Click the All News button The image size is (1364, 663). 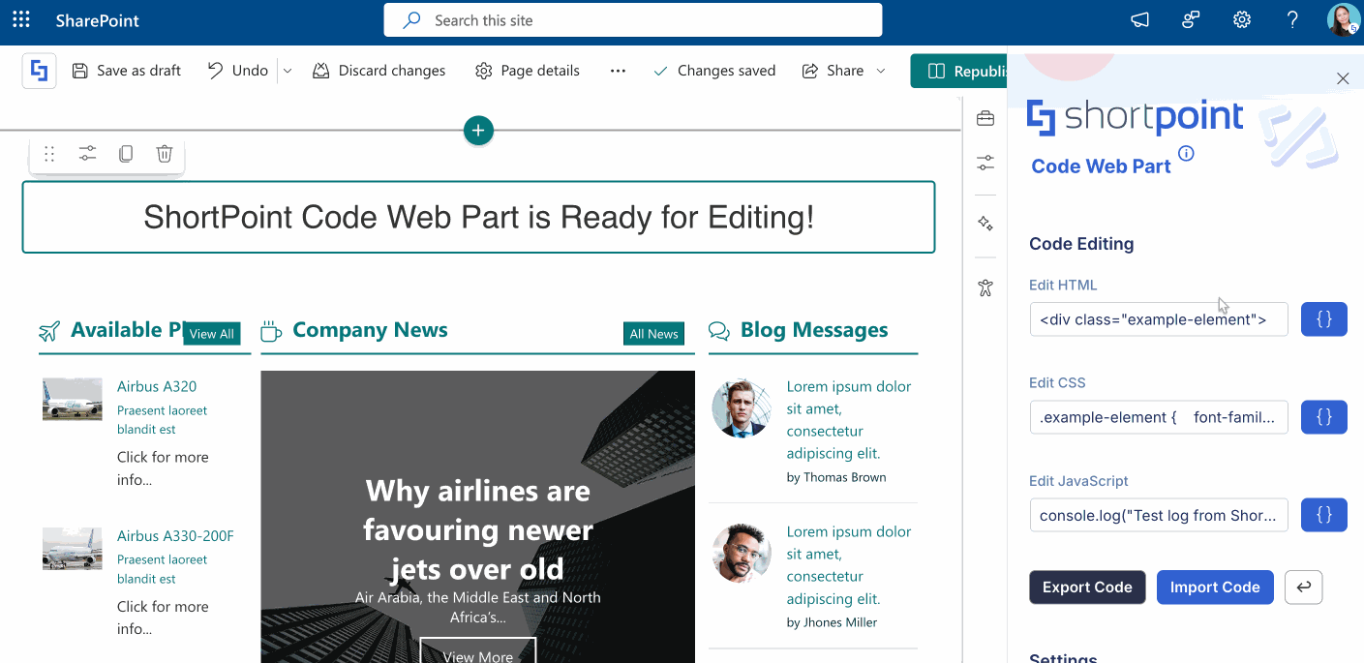click(653, 334)
